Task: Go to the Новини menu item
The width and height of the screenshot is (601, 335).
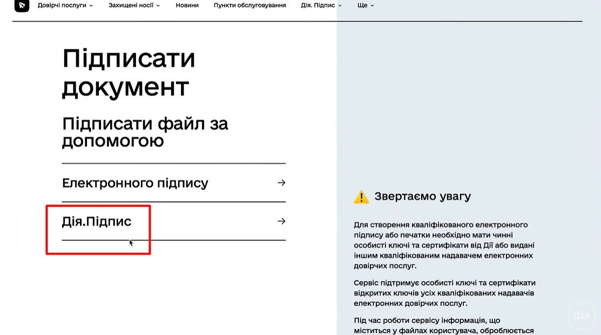Action: pos(187,5)
